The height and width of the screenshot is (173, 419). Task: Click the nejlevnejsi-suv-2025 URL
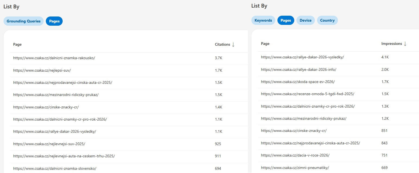pos(49,144)
